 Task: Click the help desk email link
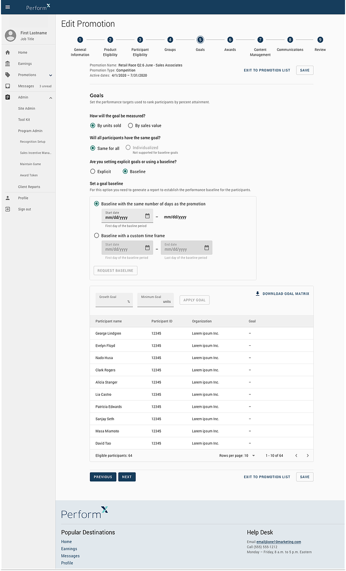click(x=279, y=542)
